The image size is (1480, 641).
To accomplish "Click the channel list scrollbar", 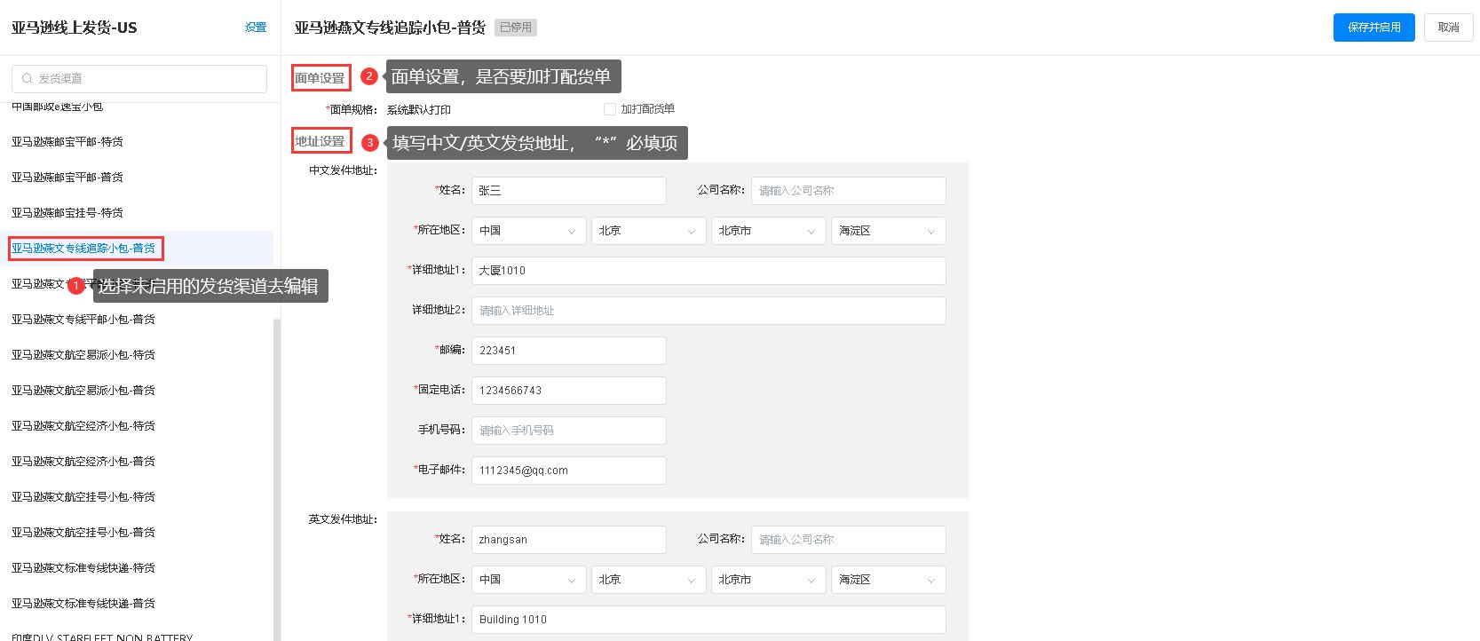I will click(x=277, y=479).
